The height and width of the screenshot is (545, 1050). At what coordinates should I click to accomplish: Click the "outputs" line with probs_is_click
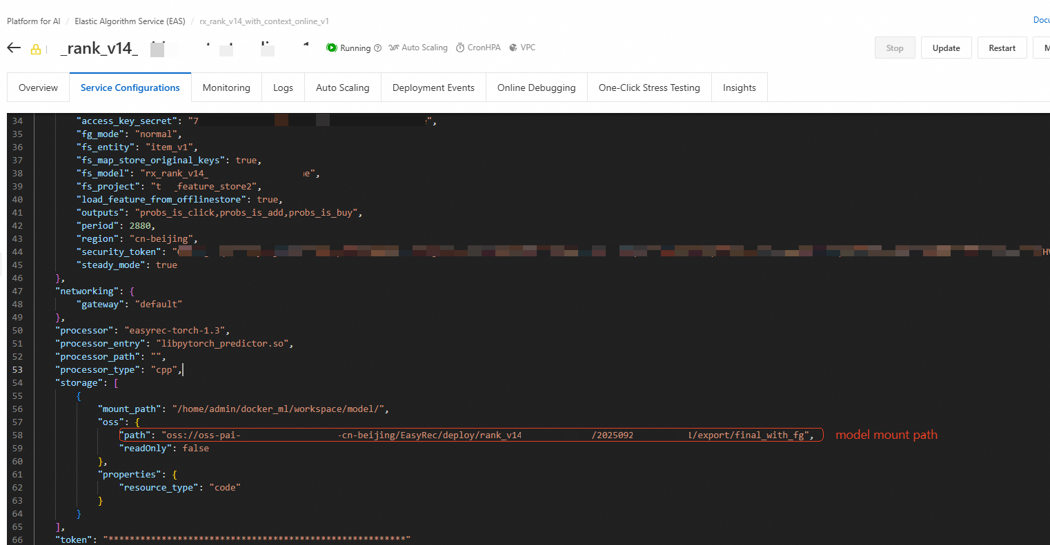(219, 213)
